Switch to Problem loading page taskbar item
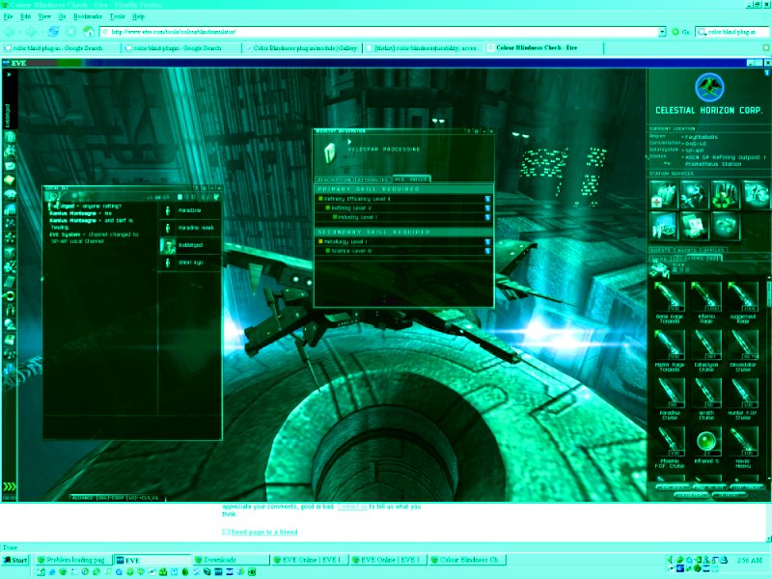Viewport: 772px width, 579px height. 74,560
